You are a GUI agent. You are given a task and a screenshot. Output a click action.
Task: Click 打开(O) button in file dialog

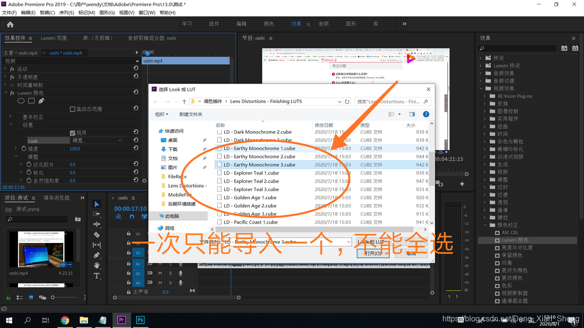point(373,253)
